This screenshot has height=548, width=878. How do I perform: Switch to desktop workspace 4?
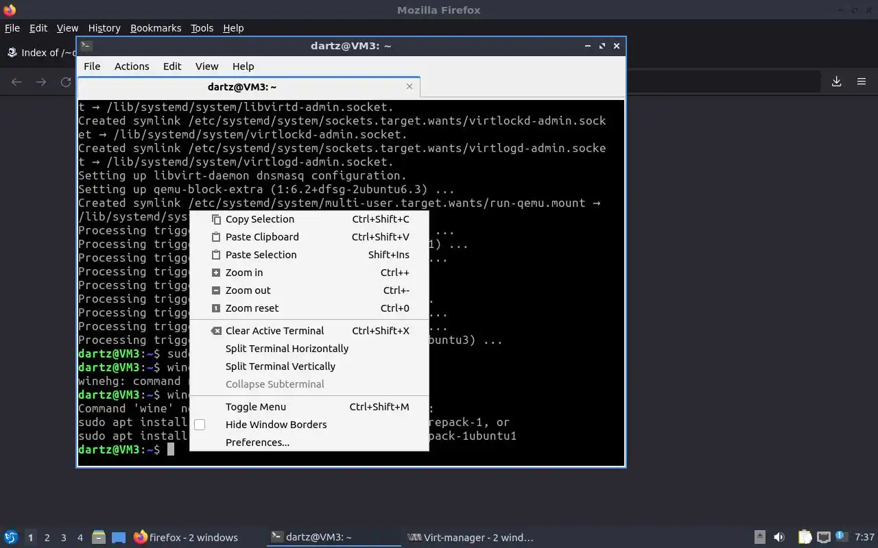[x=80, y=538]
